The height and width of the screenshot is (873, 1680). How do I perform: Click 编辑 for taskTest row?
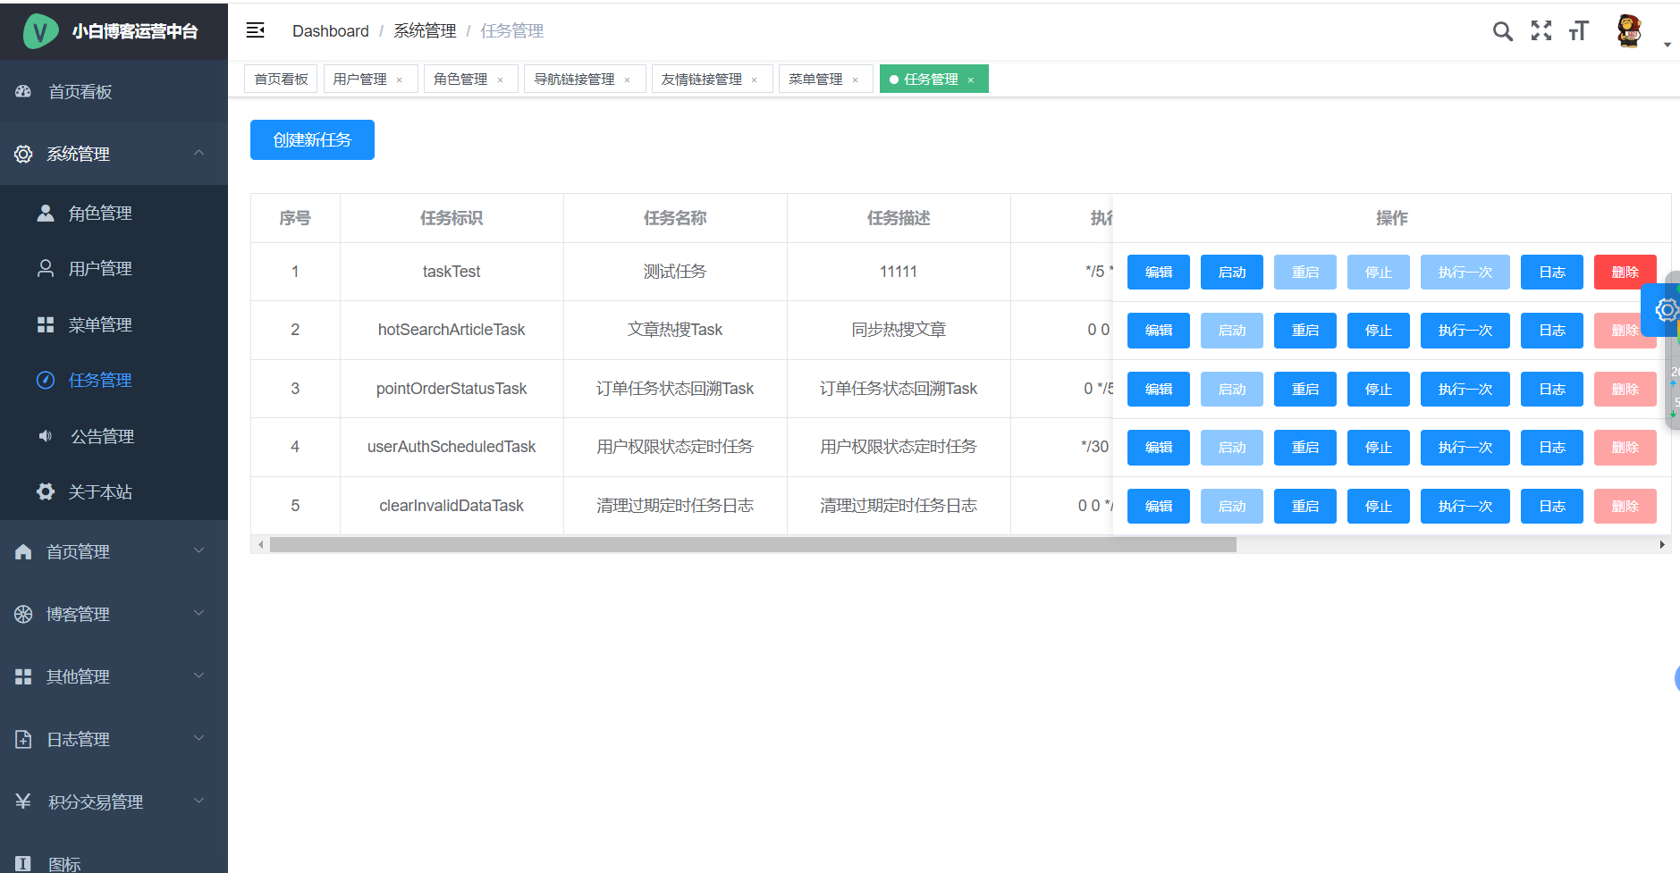(1159, 272)
